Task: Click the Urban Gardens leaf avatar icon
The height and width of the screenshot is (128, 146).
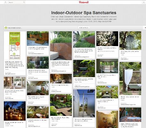Action: click(x=6, y=28)
